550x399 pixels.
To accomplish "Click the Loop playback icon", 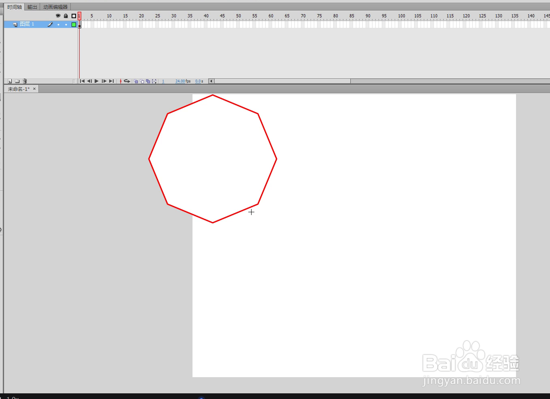I will (127, 81).
